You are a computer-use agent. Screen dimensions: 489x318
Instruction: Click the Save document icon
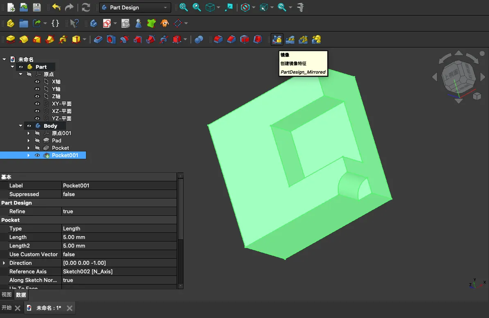pos(37,7)
